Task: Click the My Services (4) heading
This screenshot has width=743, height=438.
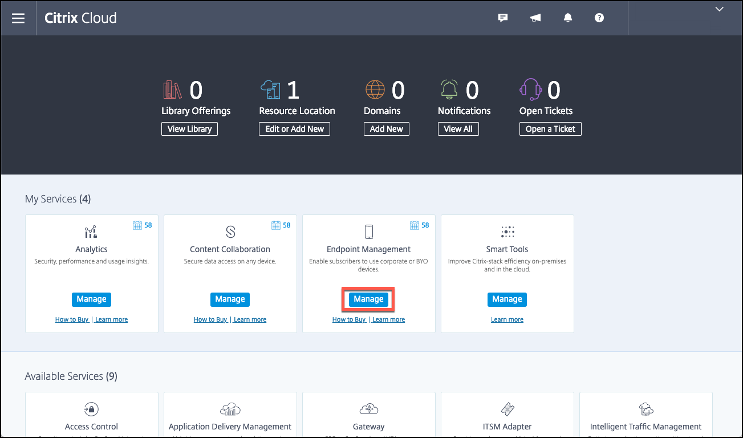Action: pos(58,199)
